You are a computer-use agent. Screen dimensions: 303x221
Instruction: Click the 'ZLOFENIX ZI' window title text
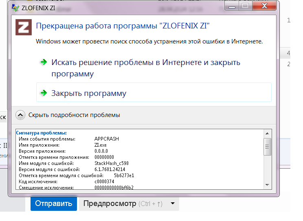(x=38, y=8)
